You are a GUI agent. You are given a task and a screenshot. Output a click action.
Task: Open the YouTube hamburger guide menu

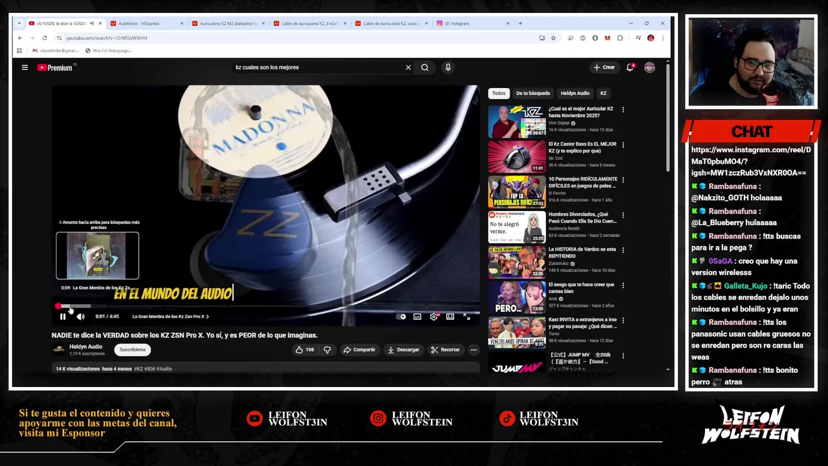25,67
